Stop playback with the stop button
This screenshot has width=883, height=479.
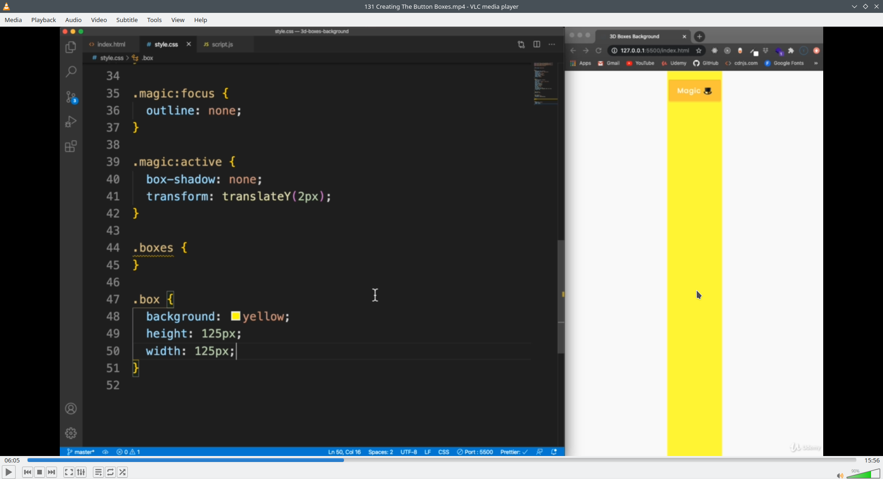[x=40, y=472]
